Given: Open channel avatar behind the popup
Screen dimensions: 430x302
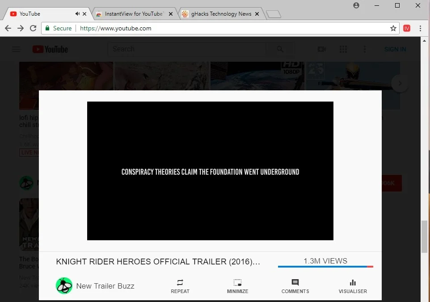Looking at the screenshot, I should (26, 183).
